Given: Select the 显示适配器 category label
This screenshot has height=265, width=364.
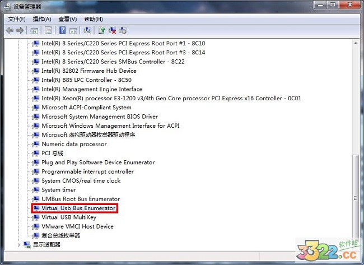Looking at the screenshot, I should 46,245.
